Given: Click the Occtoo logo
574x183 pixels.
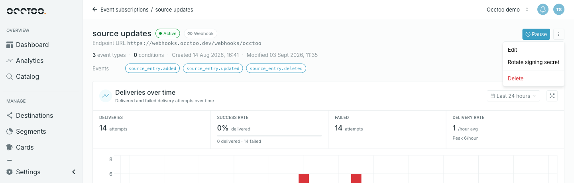Looking at the screenshot, I should click(x=26, y=11).
